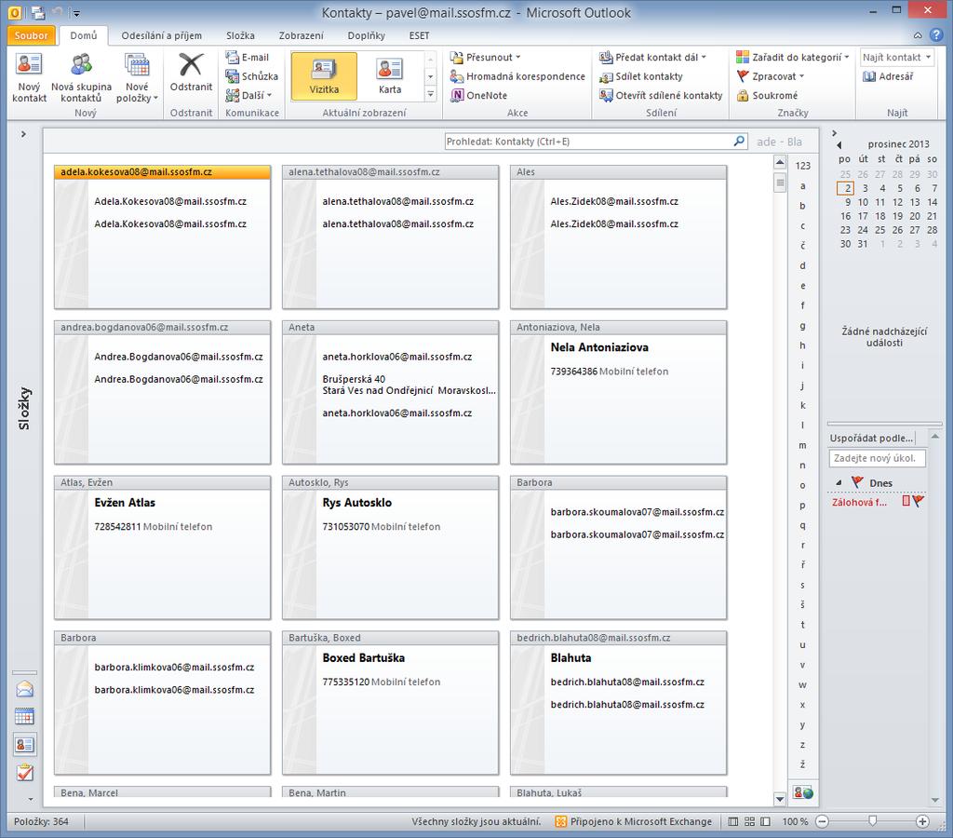Screen dimensions: 953x838
Task: Switch to reading view in status bar
Action: [x=766, y=821]
